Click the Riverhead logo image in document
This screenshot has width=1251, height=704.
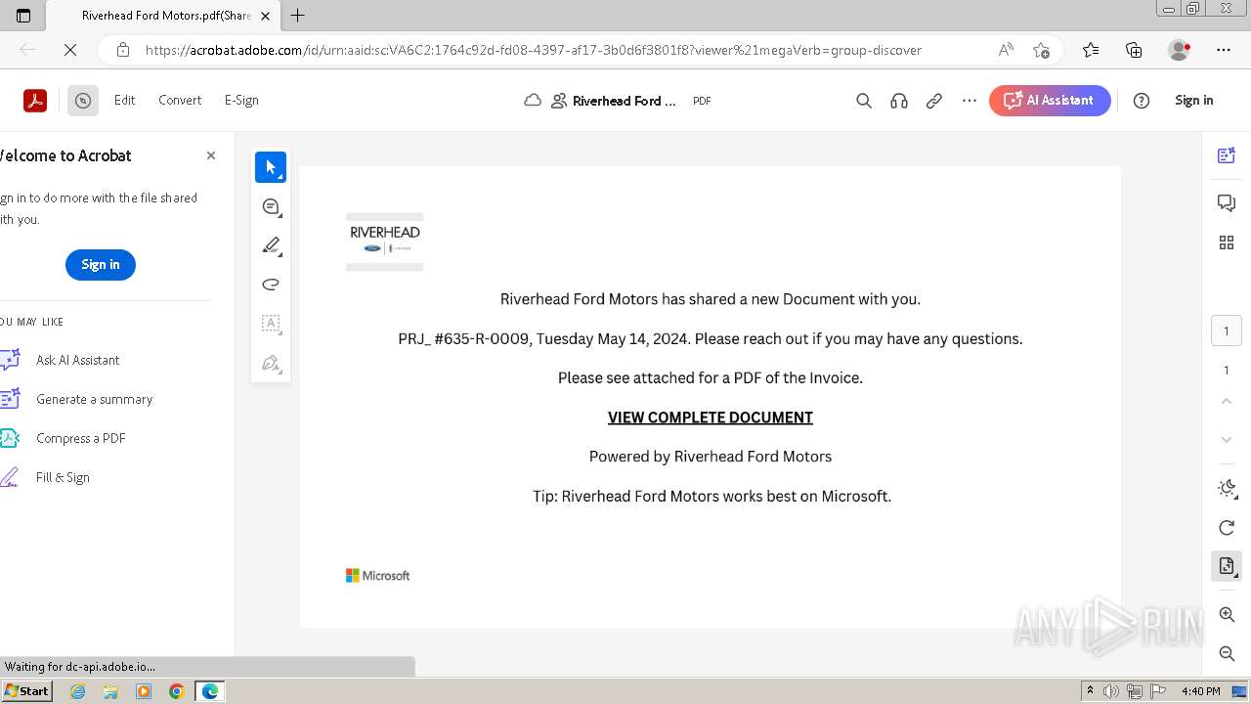coord(385,242)
